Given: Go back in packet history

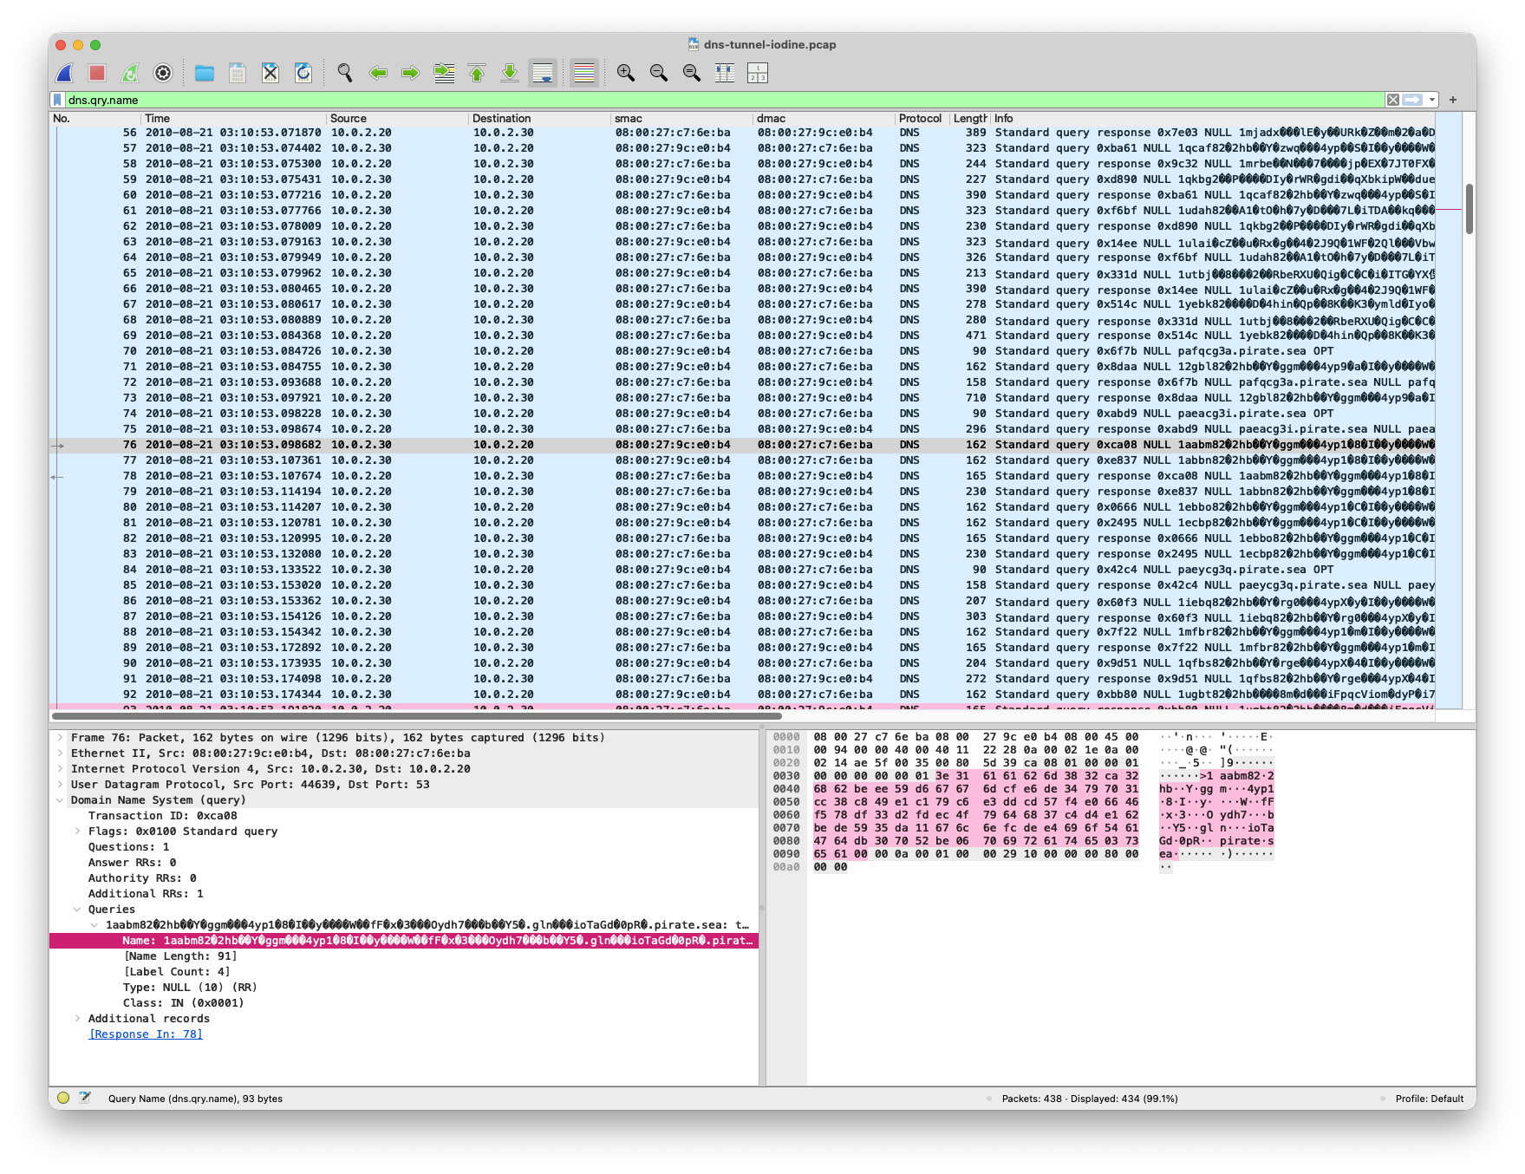Looking at the screenshot, I should [x=378, y=74].
